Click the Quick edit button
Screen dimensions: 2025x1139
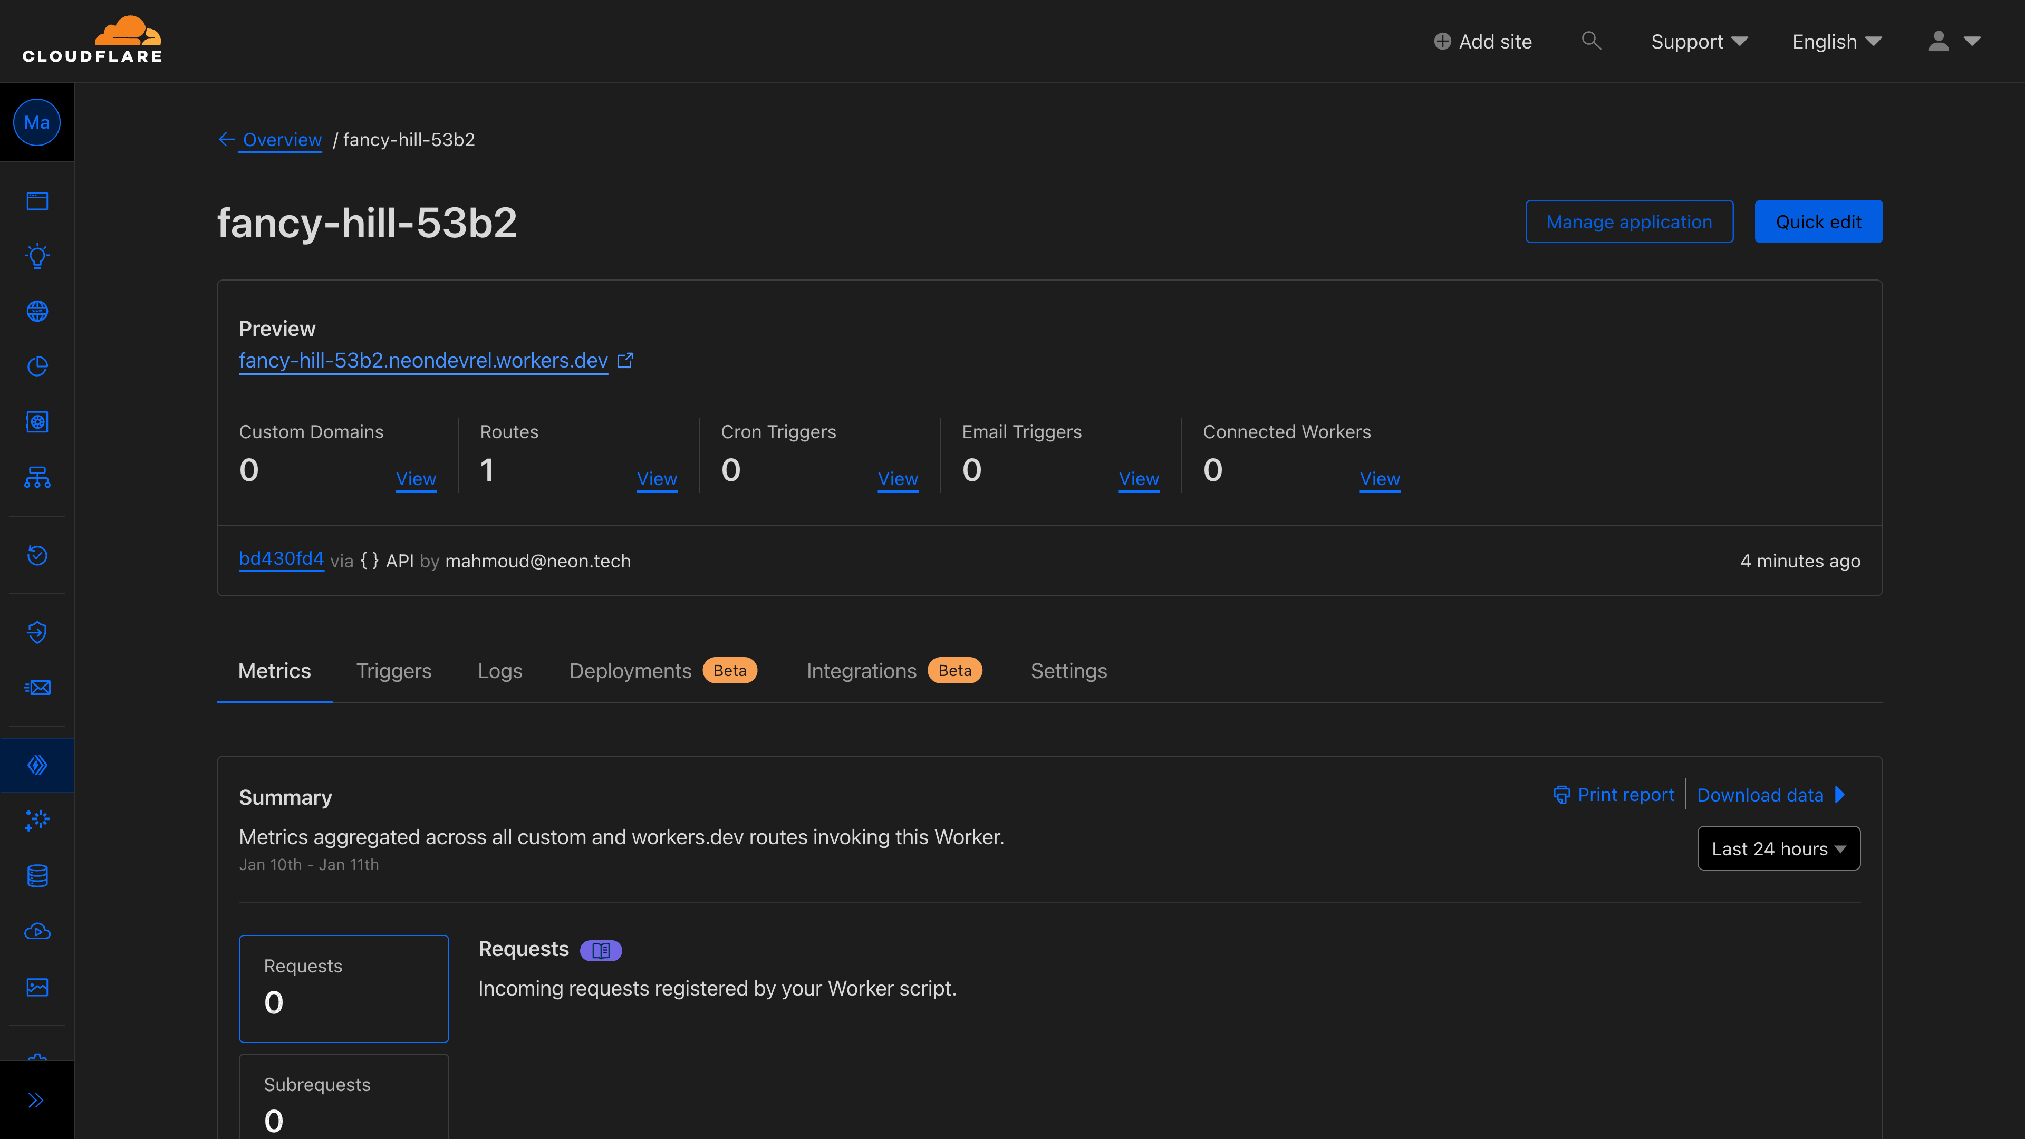1817,221
